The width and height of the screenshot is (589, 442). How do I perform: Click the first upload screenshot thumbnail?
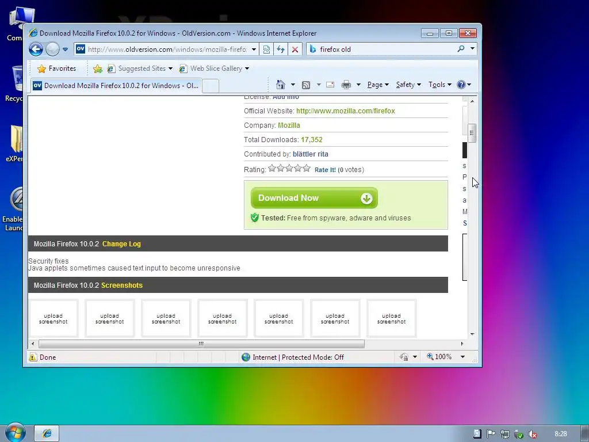(53, 318)
